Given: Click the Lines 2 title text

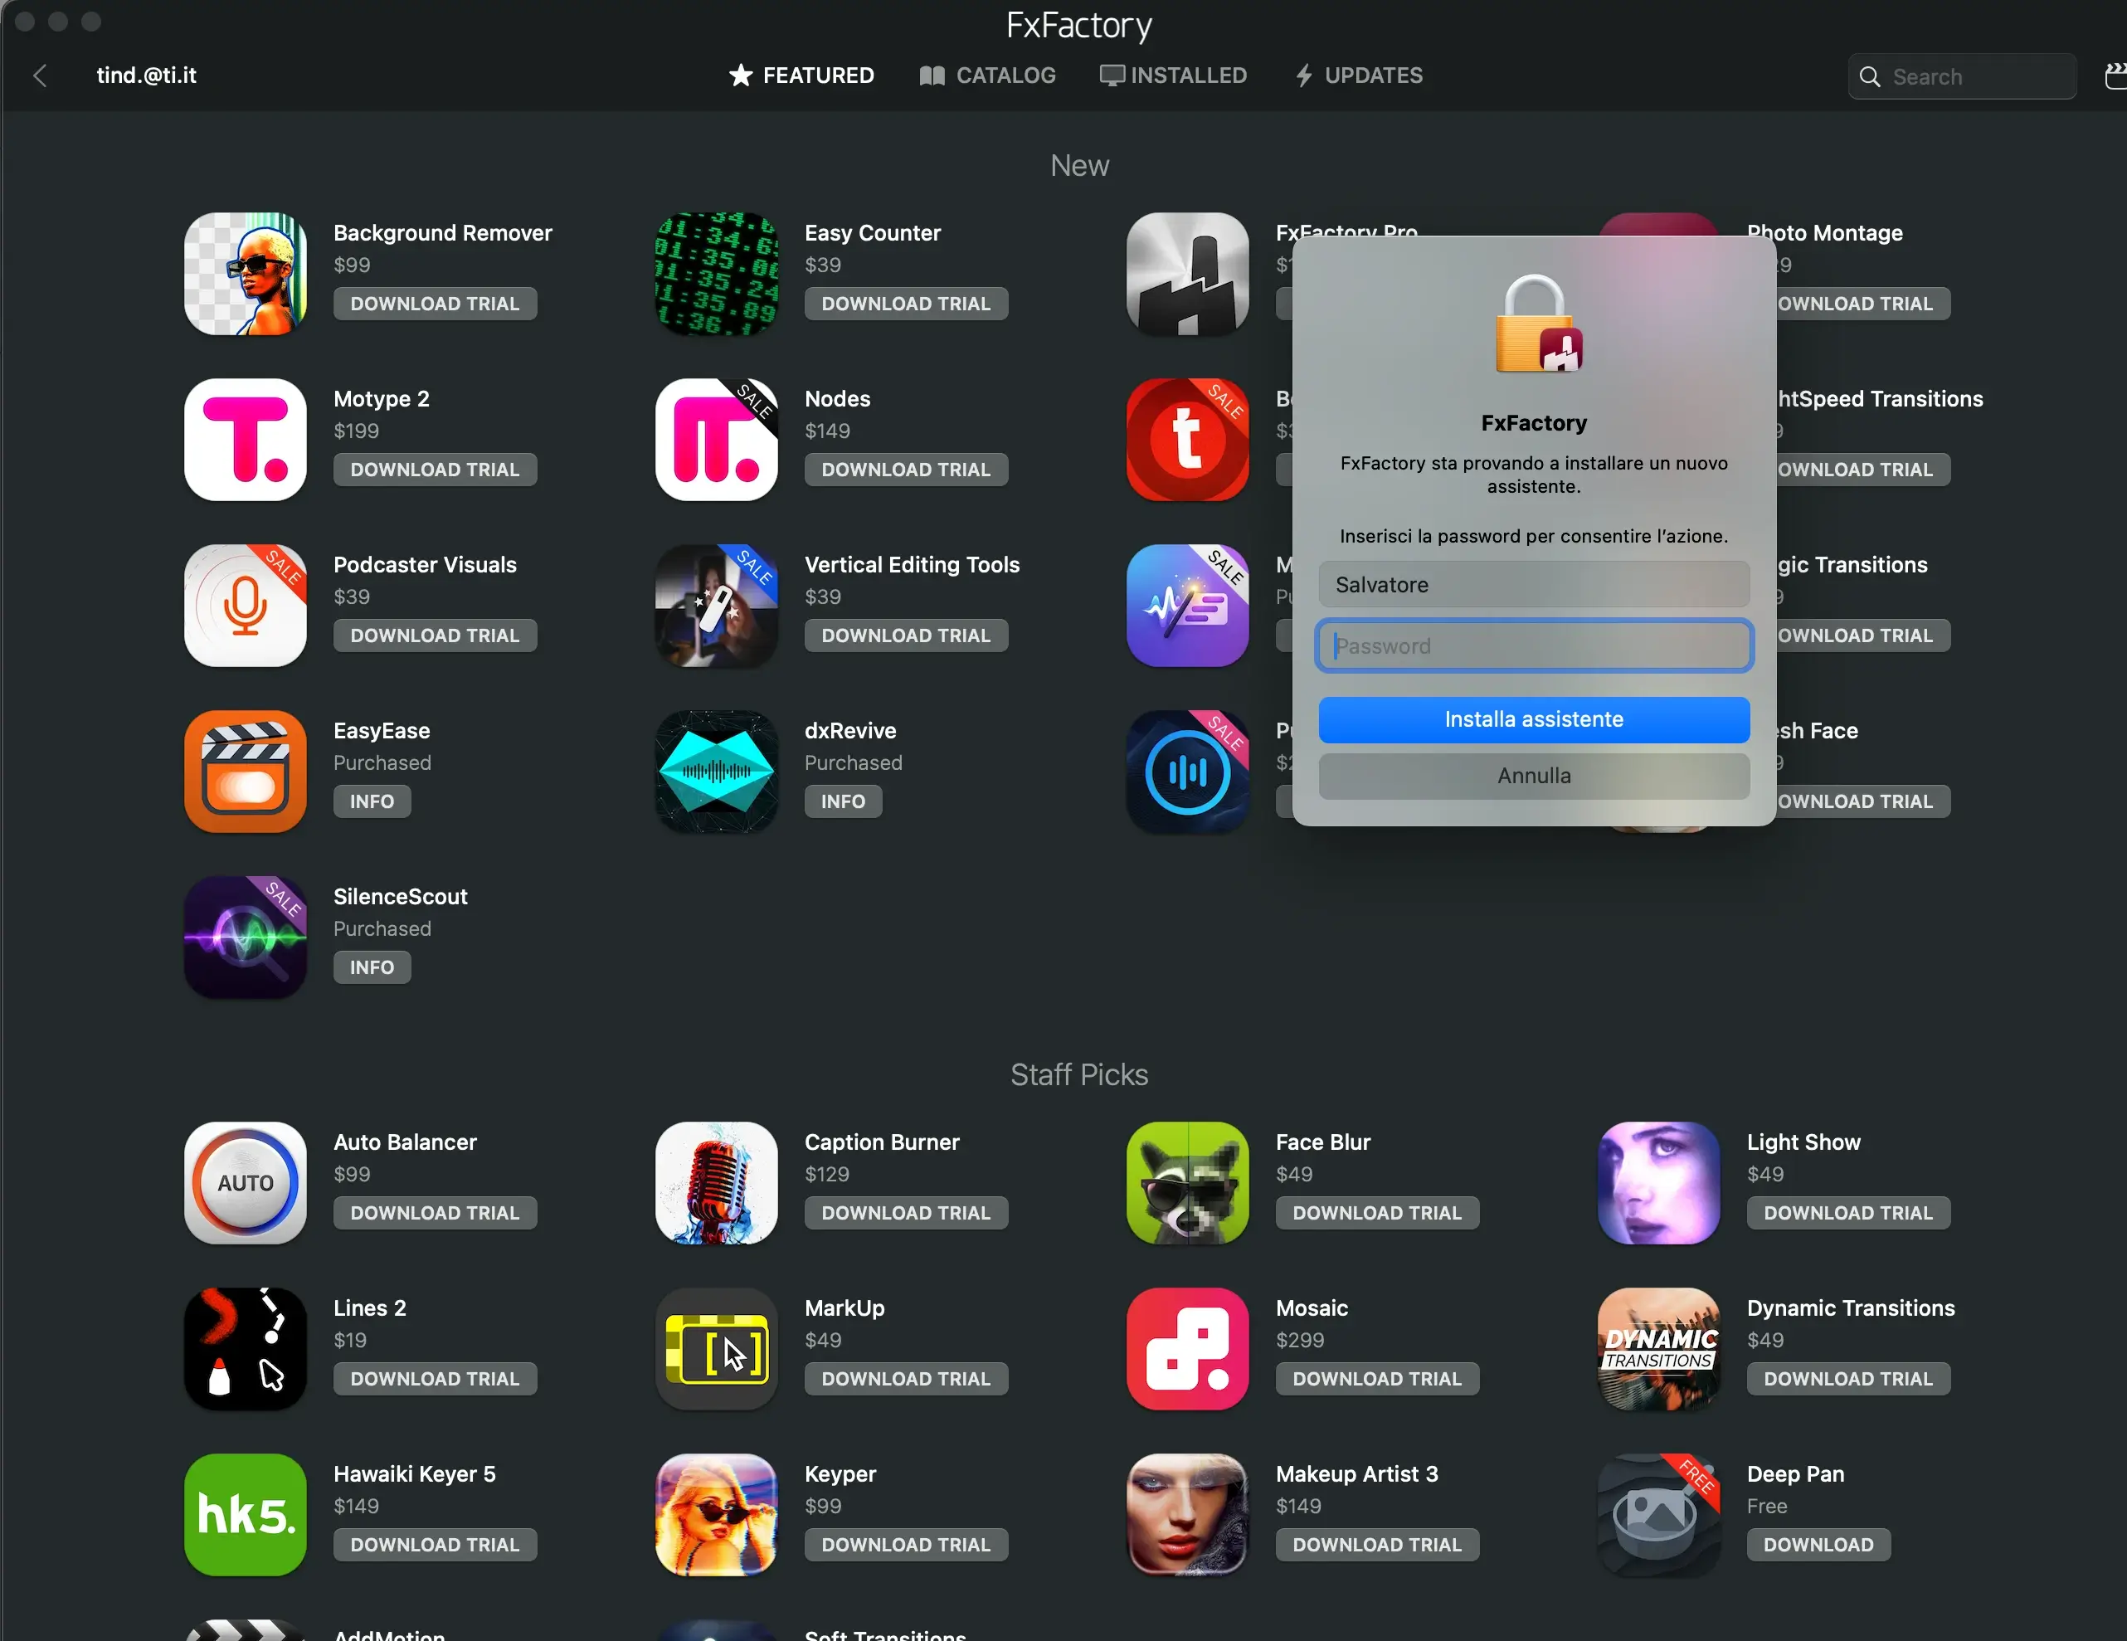Looking at the screenshot, I should point(370,1308).
